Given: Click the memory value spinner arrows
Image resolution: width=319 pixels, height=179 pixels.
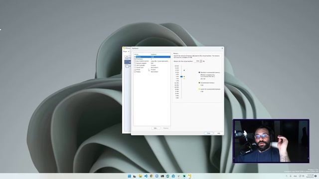Looking at the screenshot, I should [x=201, y=61].
